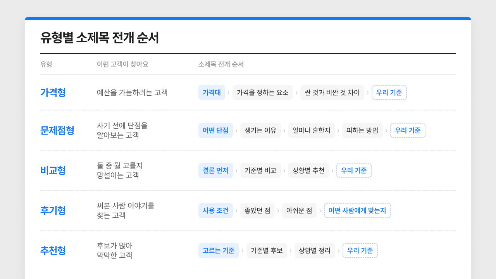Click the 아쉬운 점 chip
This screenshot has height=279, width=496.
[299, 211]
